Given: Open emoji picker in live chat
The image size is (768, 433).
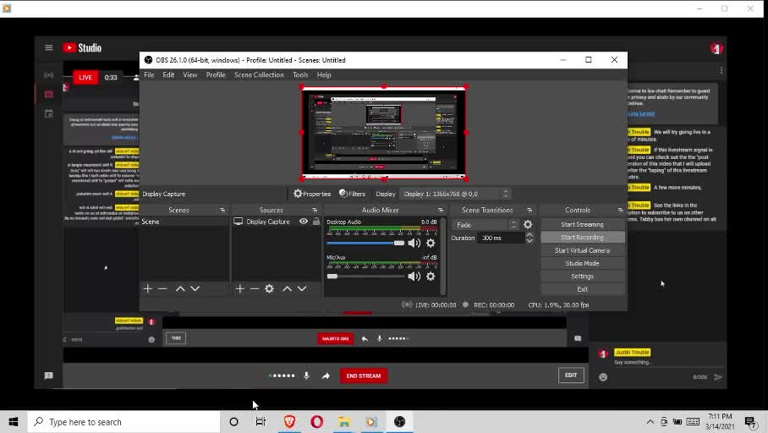Looking at the screenshot, I should [x=603, y=376].
